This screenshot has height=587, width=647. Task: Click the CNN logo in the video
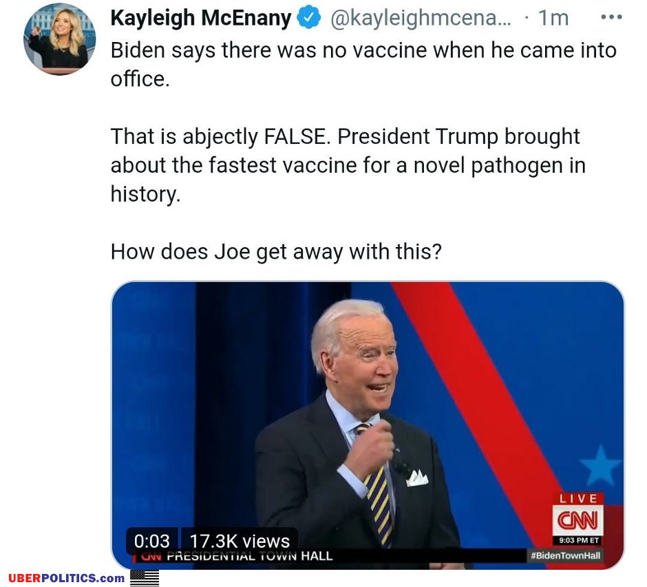click(x=577, y=520)
